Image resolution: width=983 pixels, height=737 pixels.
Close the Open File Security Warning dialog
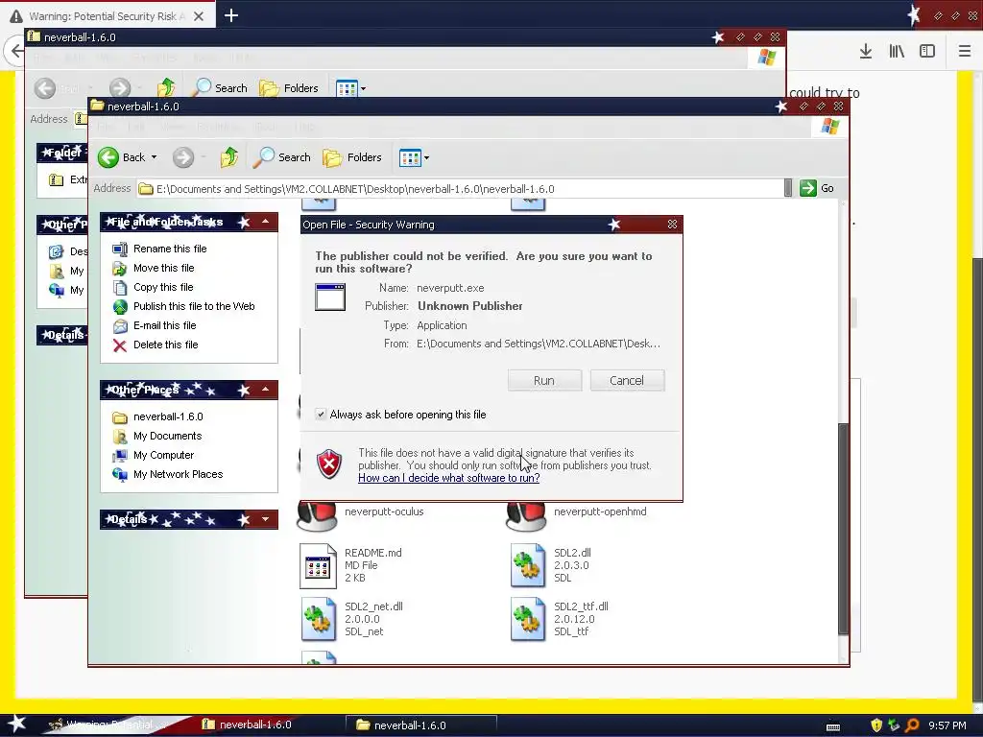tap(672, 225)
